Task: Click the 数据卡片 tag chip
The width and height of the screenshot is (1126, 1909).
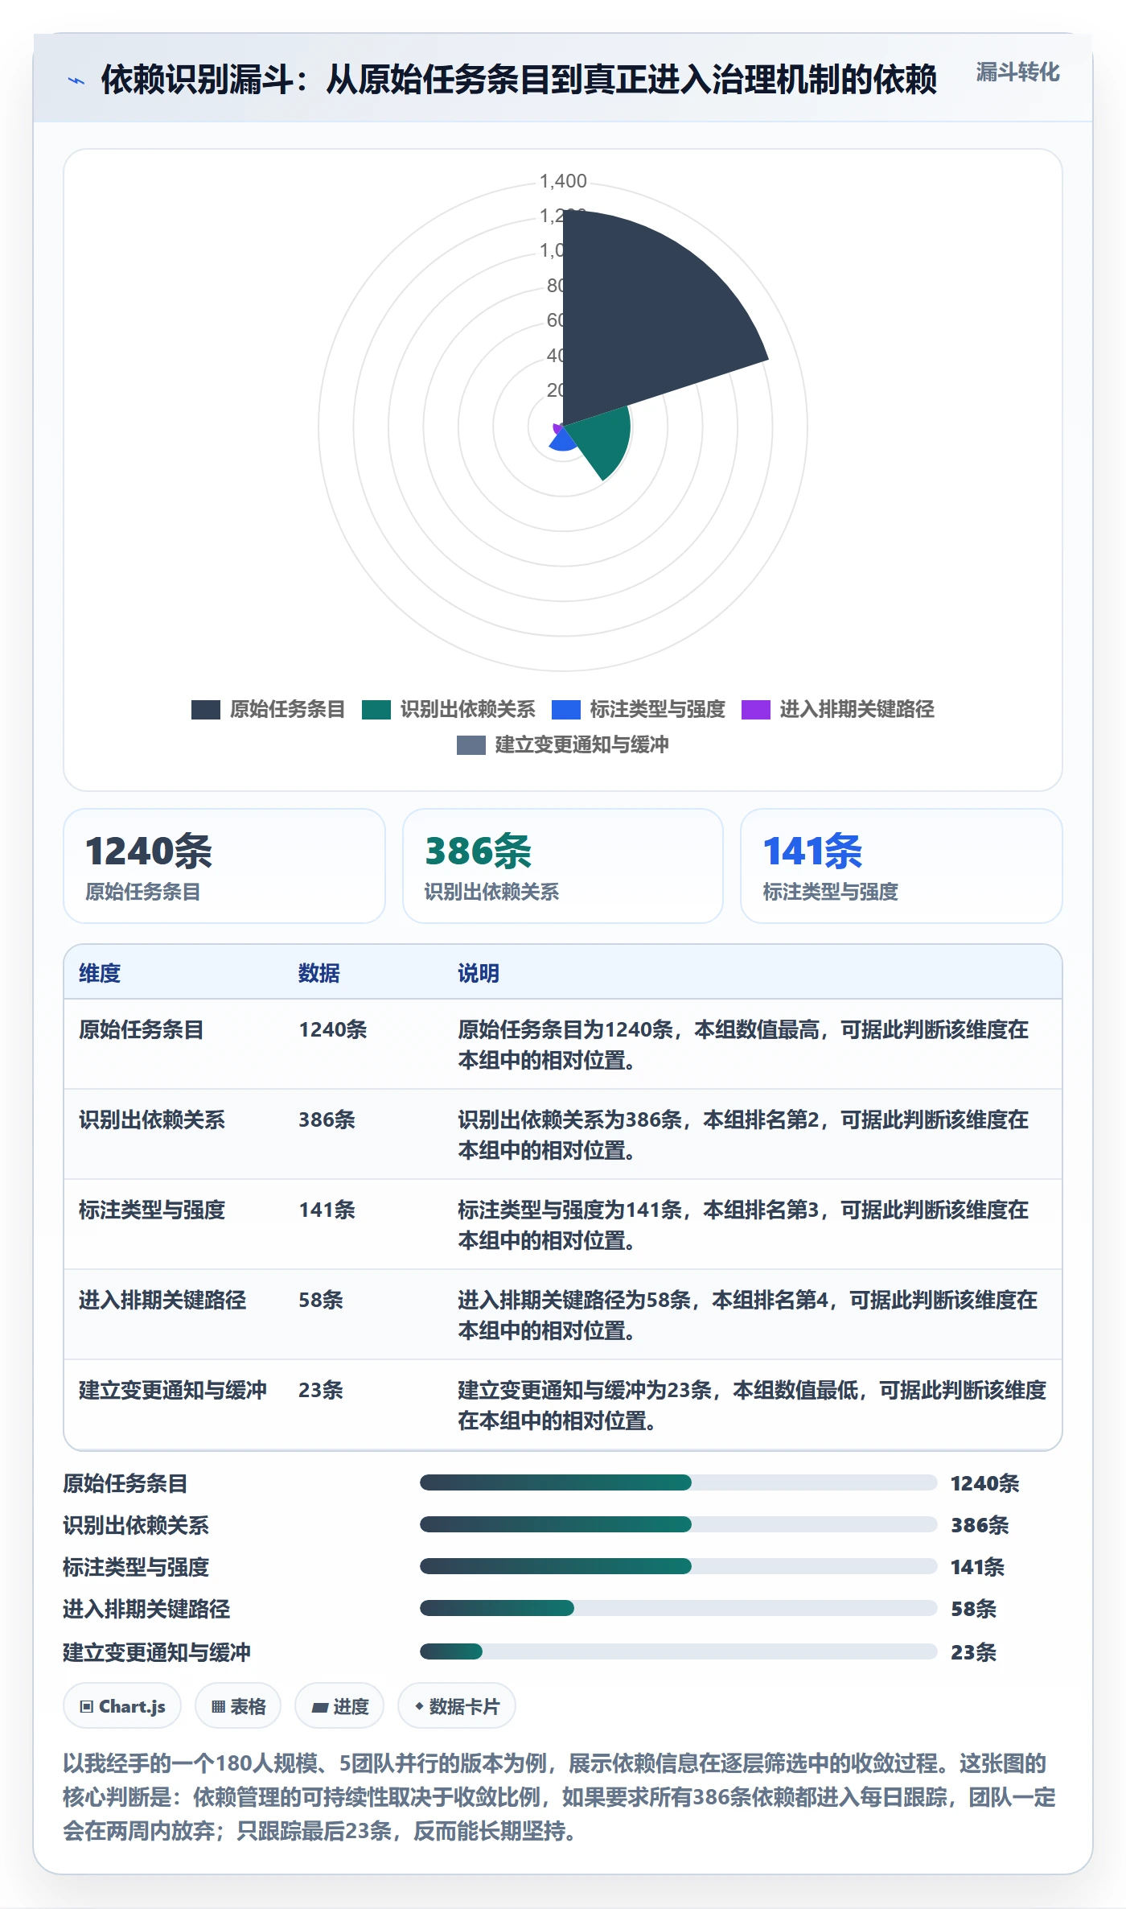Action: point(457,1705)
